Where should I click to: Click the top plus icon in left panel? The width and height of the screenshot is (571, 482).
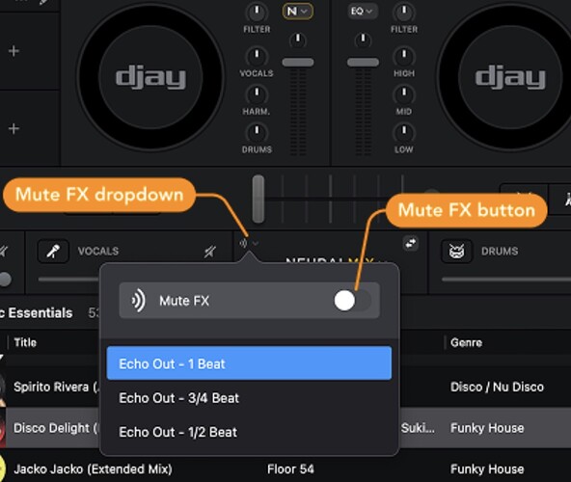click(14, 51)
